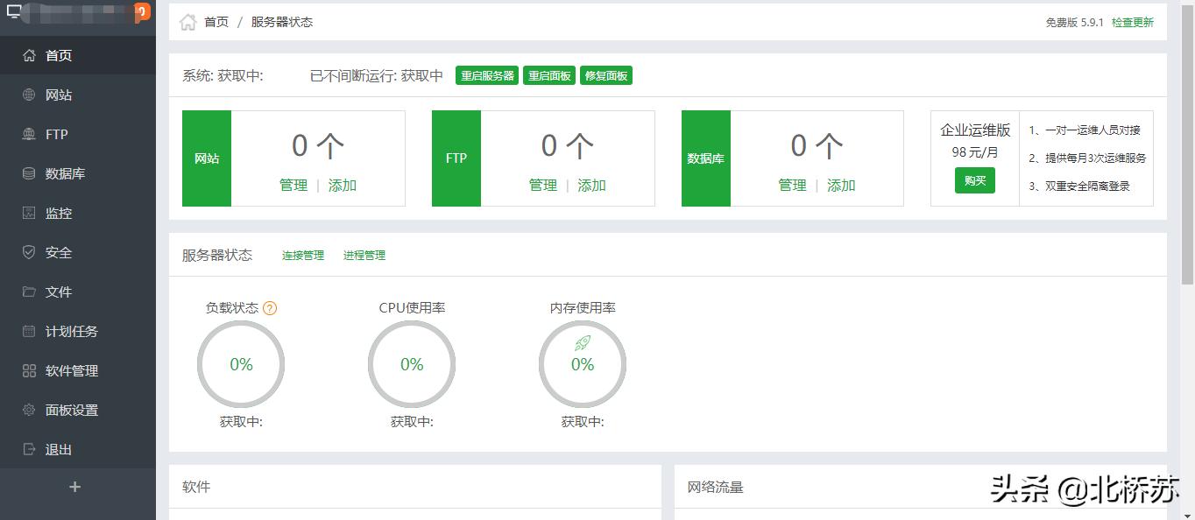Expand the sidebar with the plus button
The height and width of the screenshot is (520, 1195).
[75, 487]
